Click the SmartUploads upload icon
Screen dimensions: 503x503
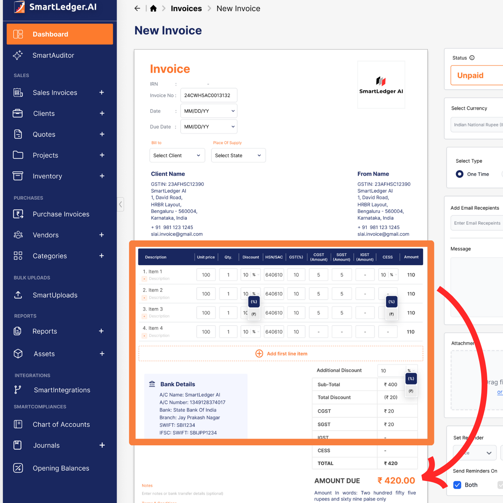(x=18, y=295)
